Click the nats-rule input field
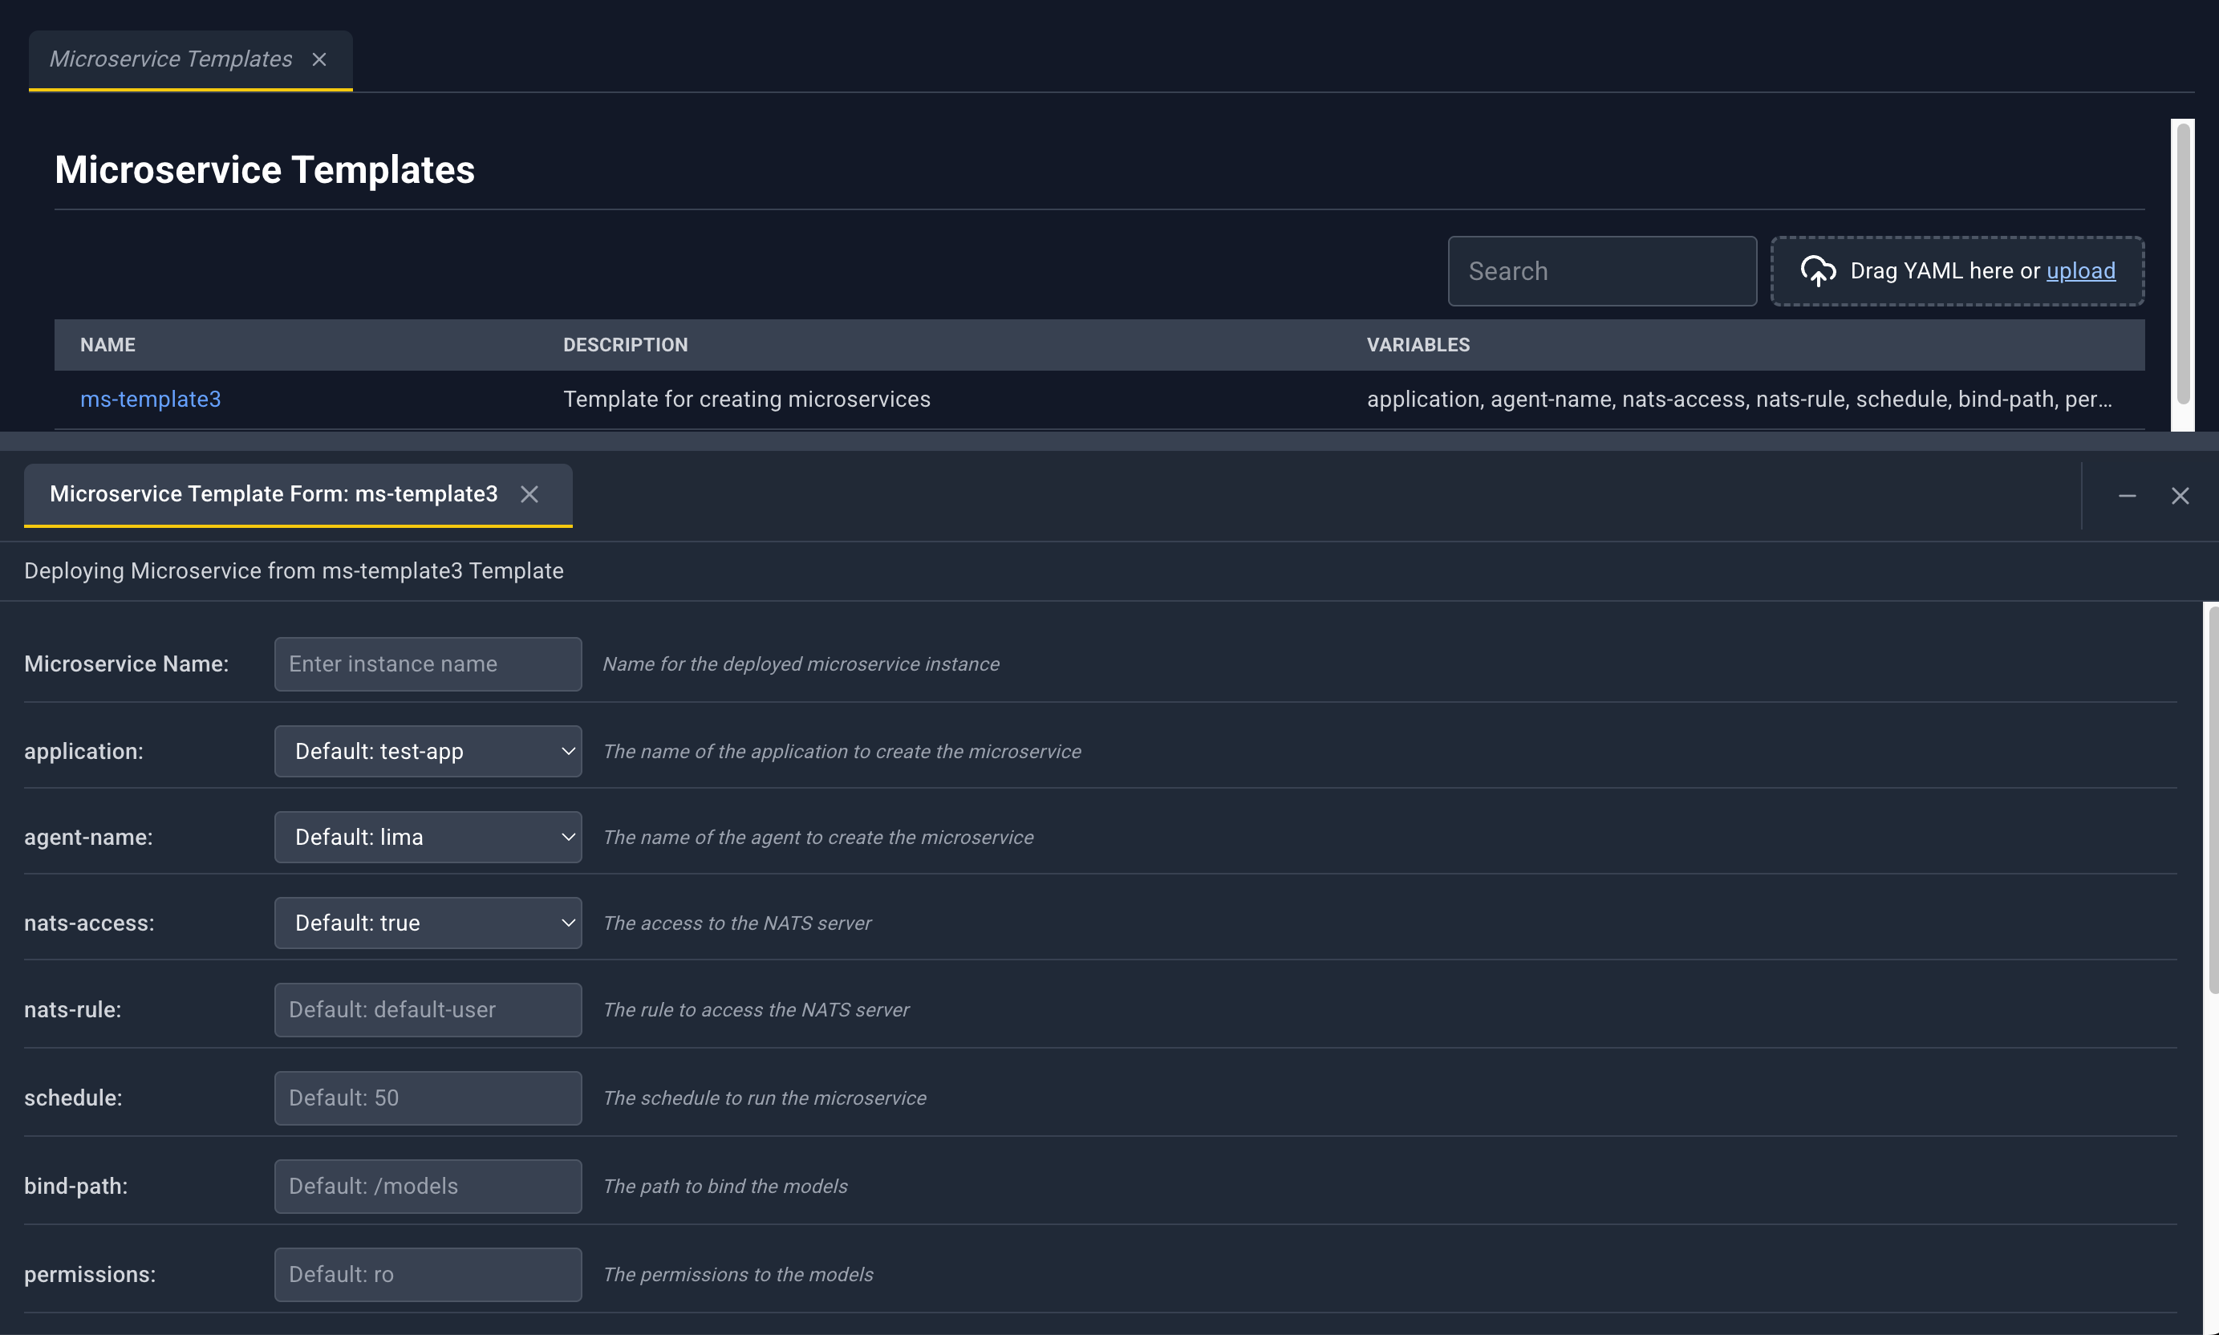The height and width of the screenshot is (1335, 2219). coord(428,1009)
